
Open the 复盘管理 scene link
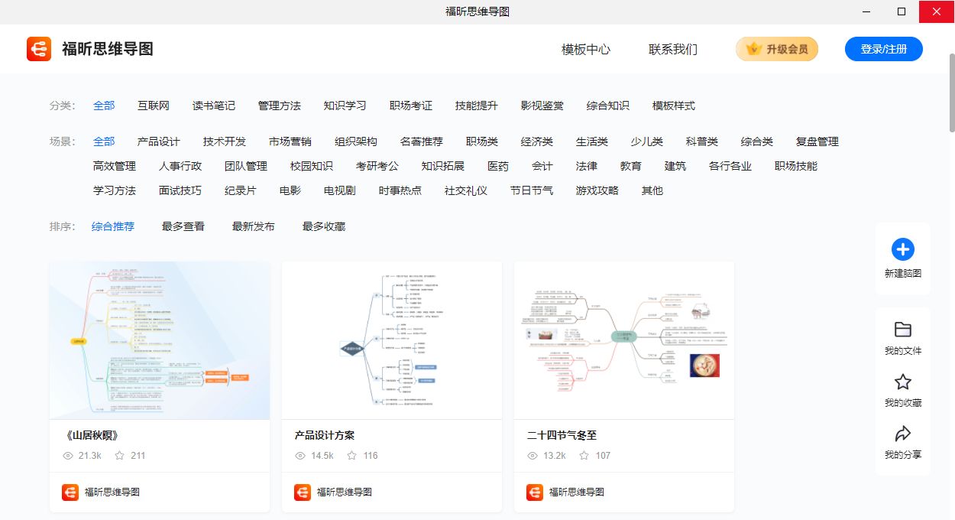click(817, 141)
